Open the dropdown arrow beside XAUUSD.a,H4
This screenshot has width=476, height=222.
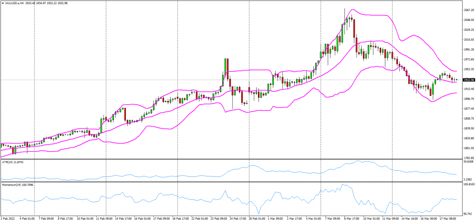pyautogui.click(x=3, y=3)
